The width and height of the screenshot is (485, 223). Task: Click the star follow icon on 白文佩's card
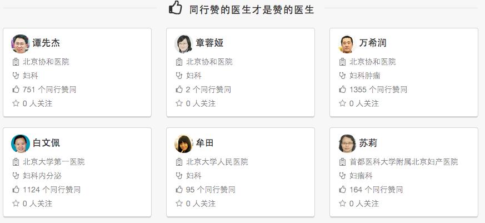click(16, 203)
